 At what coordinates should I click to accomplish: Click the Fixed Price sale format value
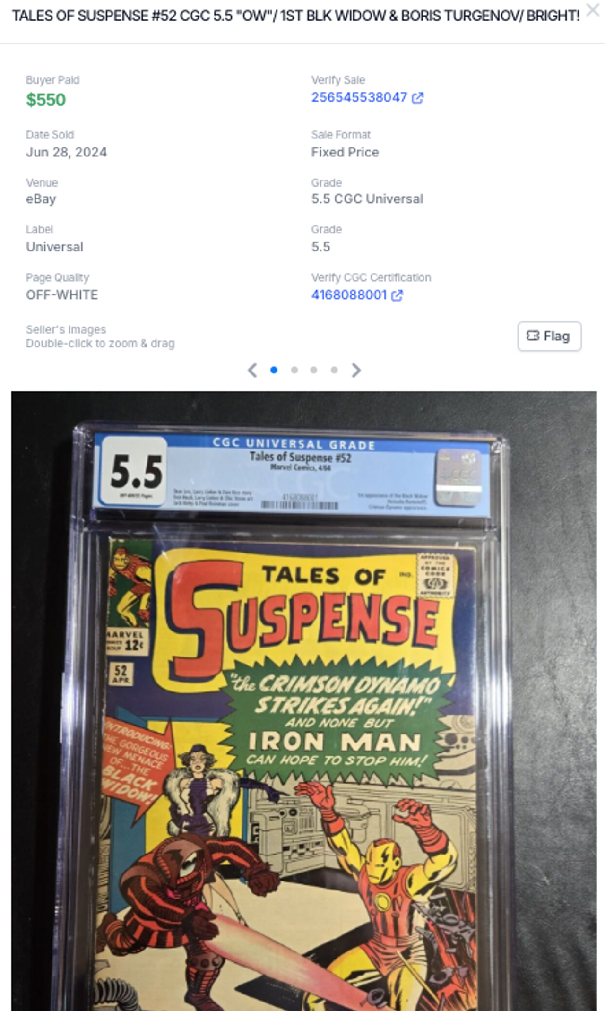pyautogui.click(x=345, y=152)
